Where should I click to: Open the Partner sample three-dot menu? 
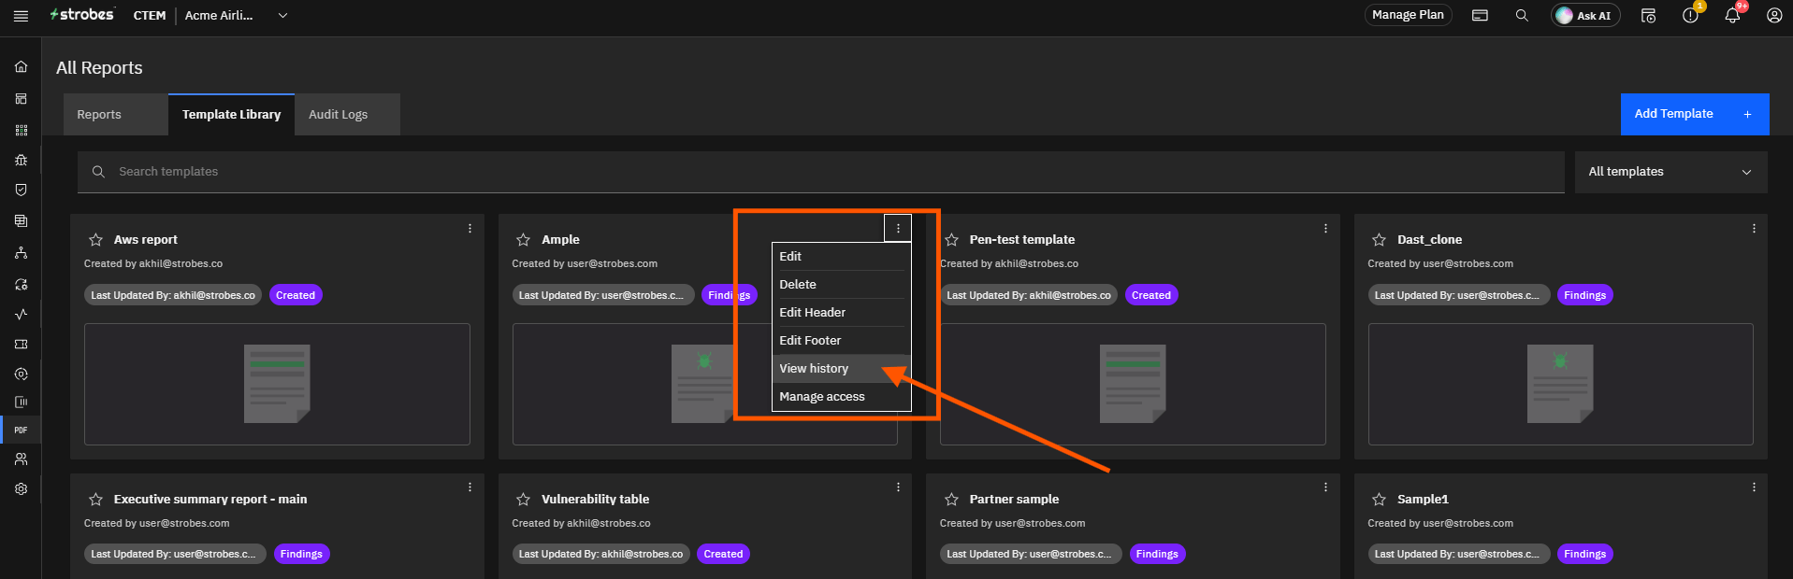click(1325, 487)
